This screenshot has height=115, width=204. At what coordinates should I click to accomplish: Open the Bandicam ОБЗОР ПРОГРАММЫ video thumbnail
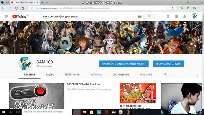37,96
